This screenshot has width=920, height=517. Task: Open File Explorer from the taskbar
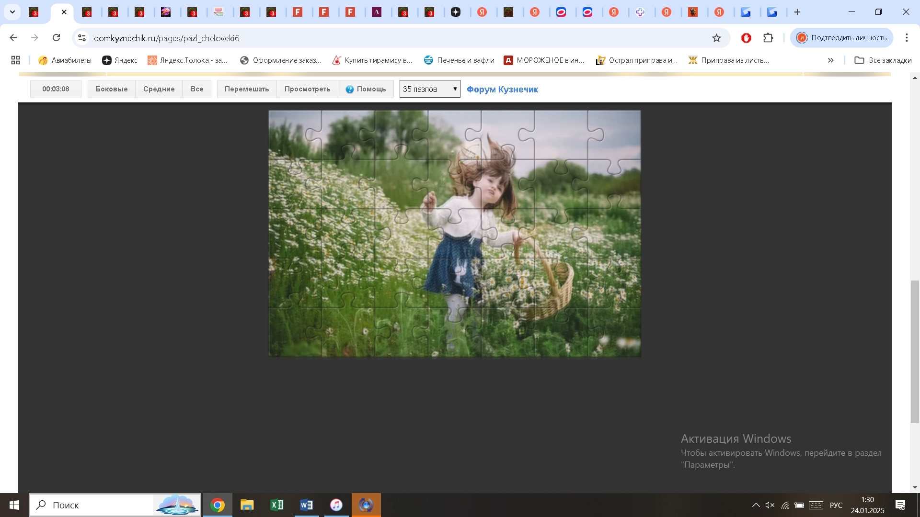(x=247, y=505)
